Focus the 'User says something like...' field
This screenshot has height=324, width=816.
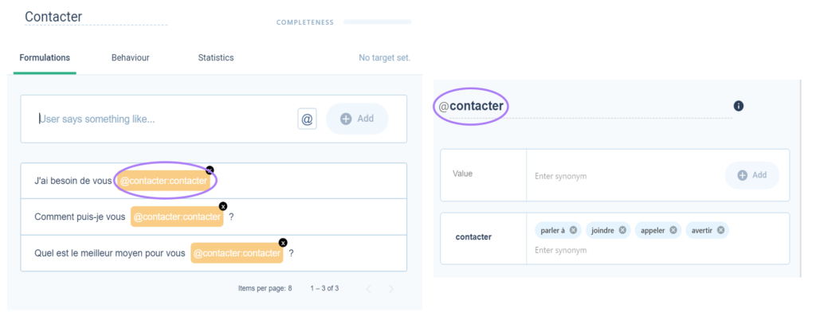pyautogui.click(x=167, y=119)
